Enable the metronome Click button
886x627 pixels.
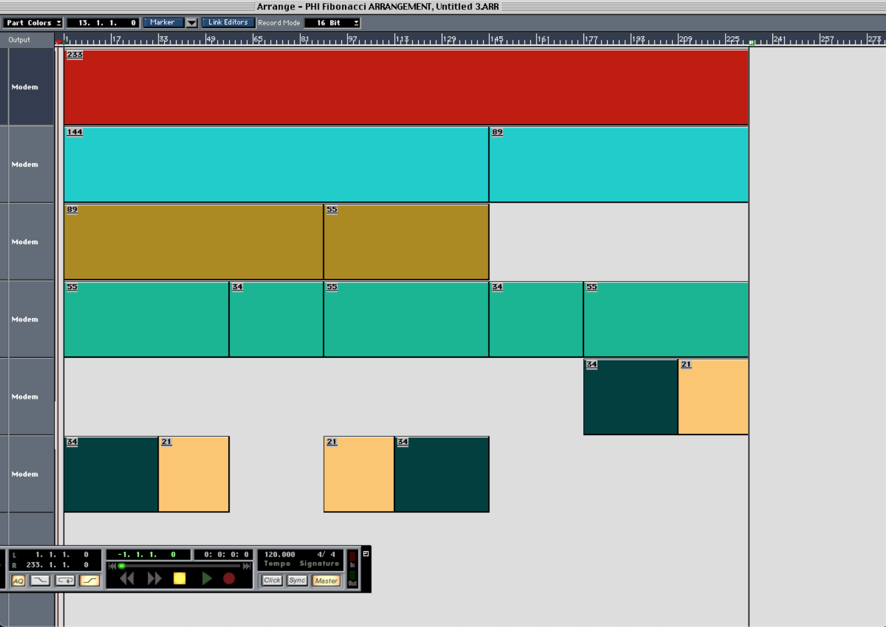coord(272,580)
